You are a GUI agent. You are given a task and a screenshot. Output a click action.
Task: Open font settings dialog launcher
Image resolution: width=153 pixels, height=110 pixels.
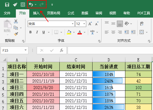[99, 41]
